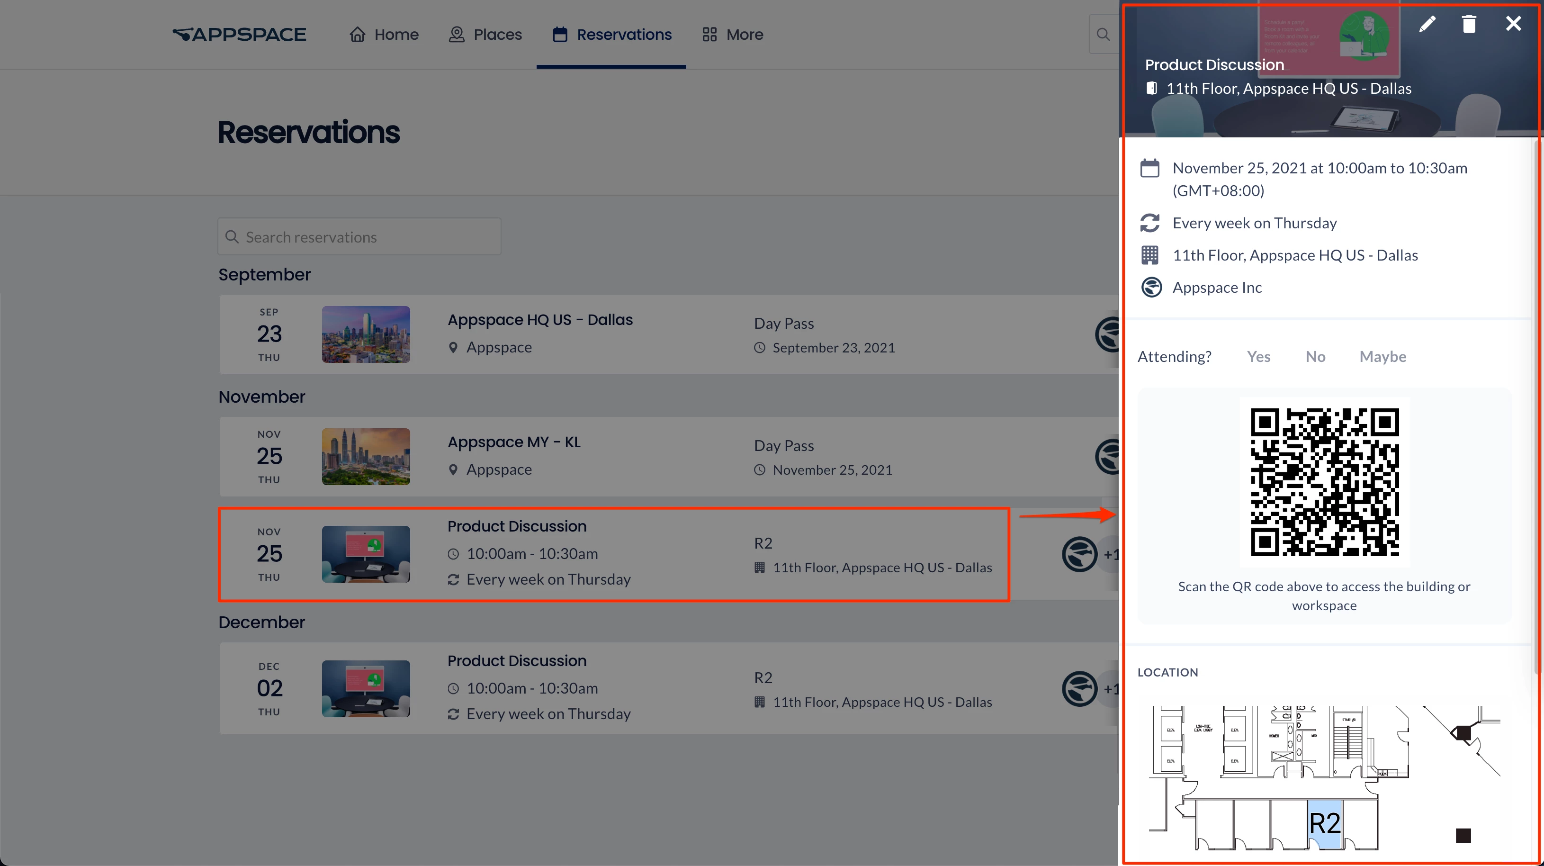Click the R2 room on floor map
Image resolution: width=1544 pixels, height=866 pixels.
(x=1325, y=823)
